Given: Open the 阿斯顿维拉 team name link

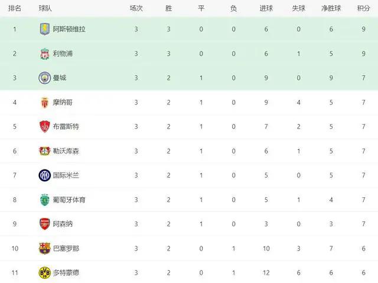Looking at the screenshot, I should point(69,29).
